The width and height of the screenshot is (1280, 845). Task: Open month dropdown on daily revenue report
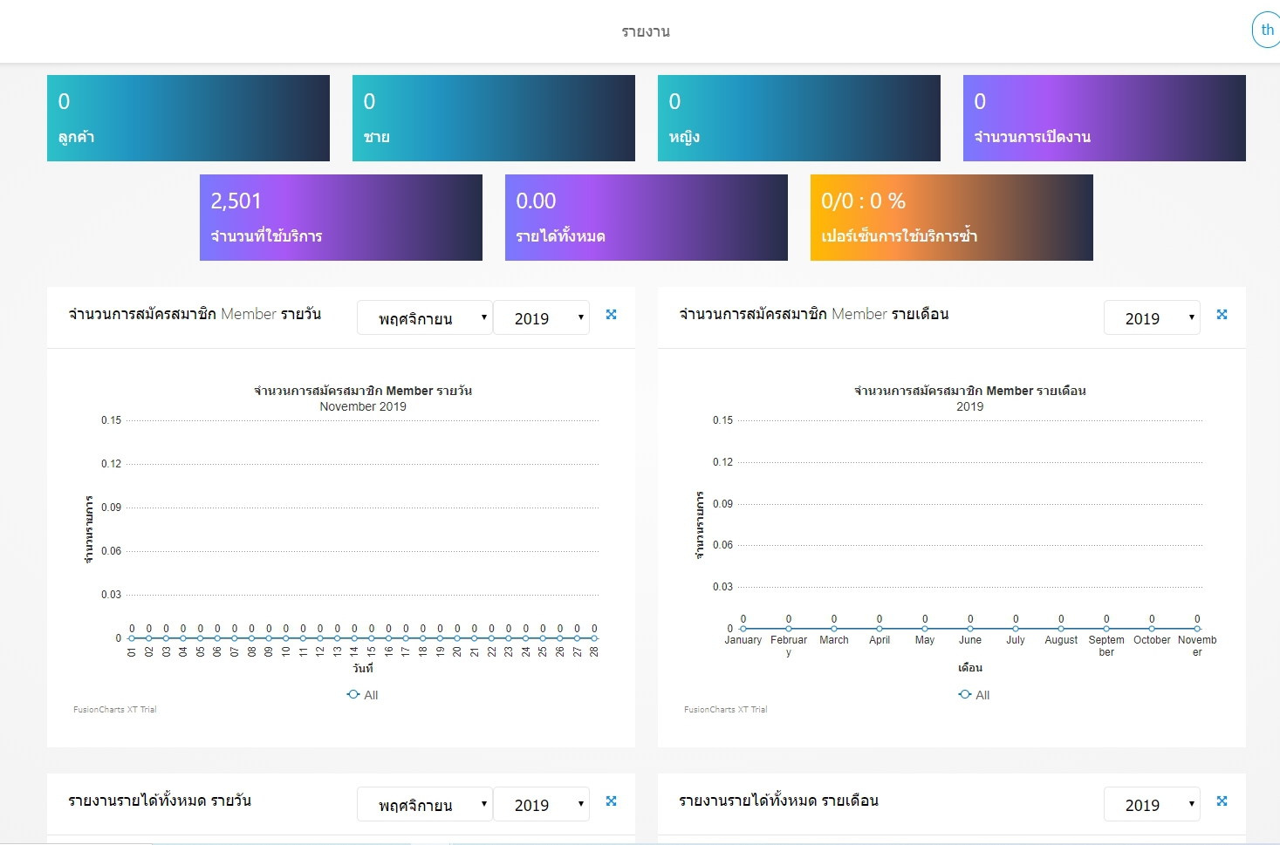pyautogui.click(x=425, y=805)
